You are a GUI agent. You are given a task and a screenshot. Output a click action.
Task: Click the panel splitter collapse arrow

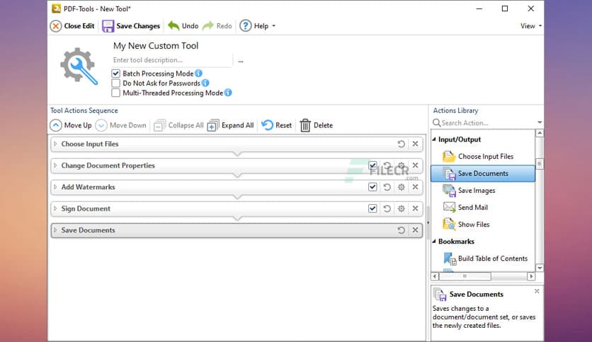coord(428,223)
